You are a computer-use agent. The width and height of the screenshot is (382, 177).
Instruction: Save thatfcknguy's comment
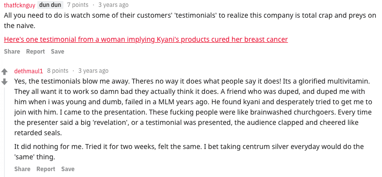point(58,52)
